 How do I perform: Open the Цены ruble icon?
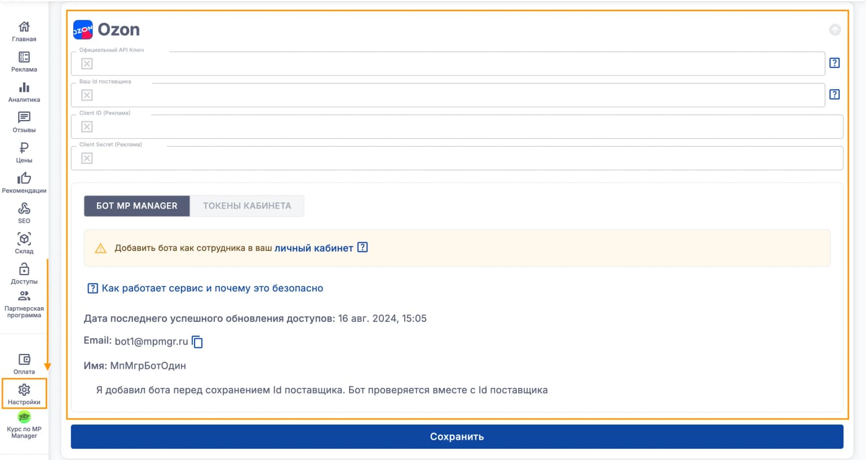coord(24,153)
